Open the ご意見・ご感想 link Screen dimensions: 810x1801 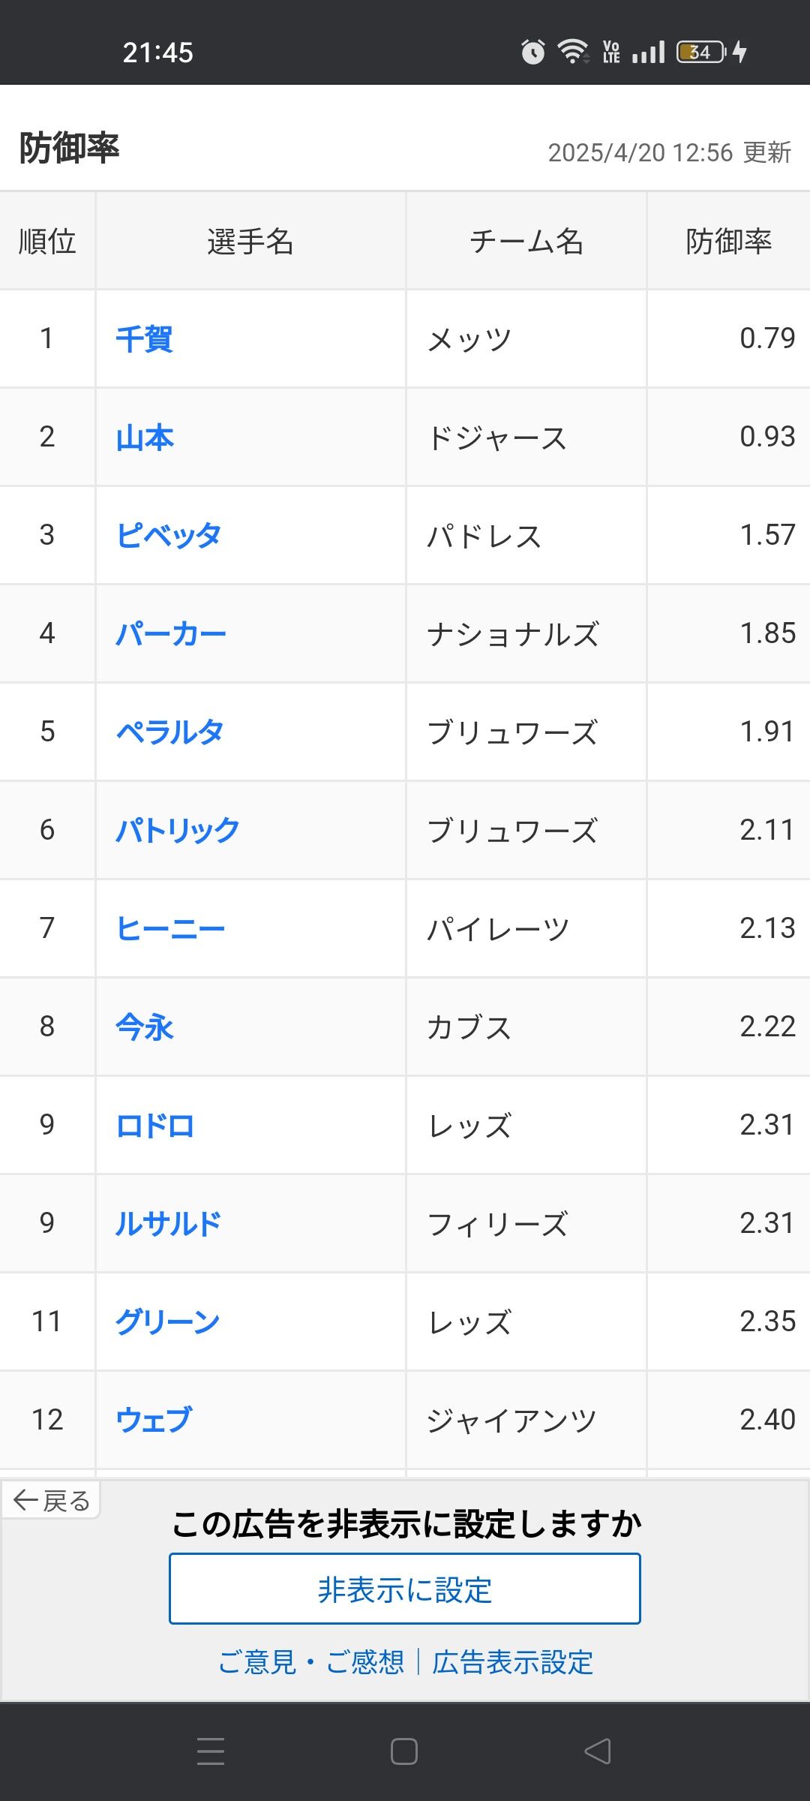(x=311, y=1662)
